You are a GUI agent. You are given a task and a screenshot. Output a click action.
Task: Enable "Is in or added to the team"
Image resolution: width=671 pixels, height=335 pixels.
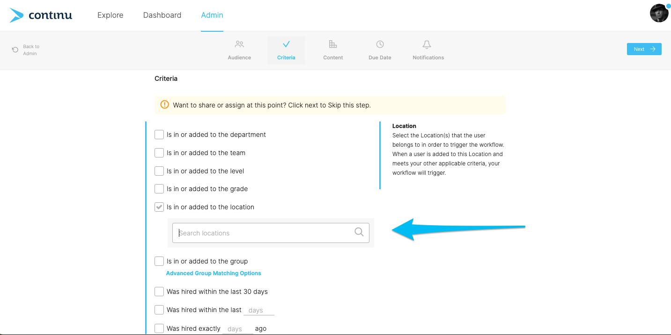coord(159,153)
